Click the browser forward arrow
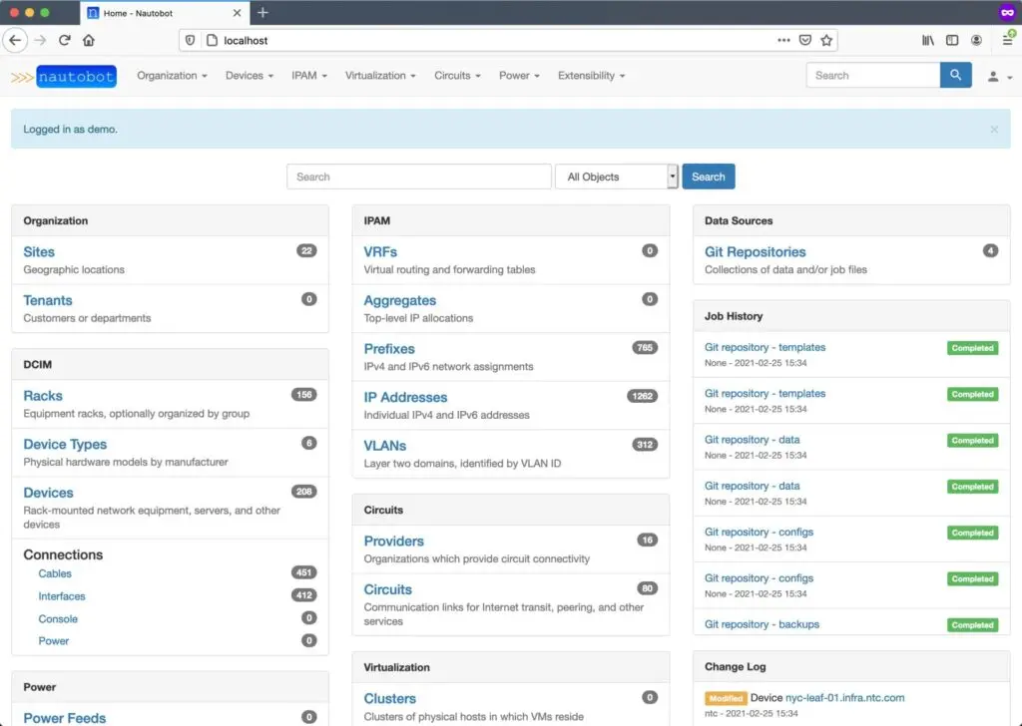 coord(40,40)
